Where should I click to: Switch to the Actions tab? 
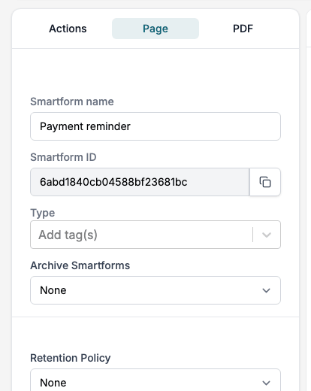(68, 29)
